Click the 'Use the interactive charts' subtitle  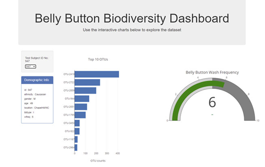[132, 30]
